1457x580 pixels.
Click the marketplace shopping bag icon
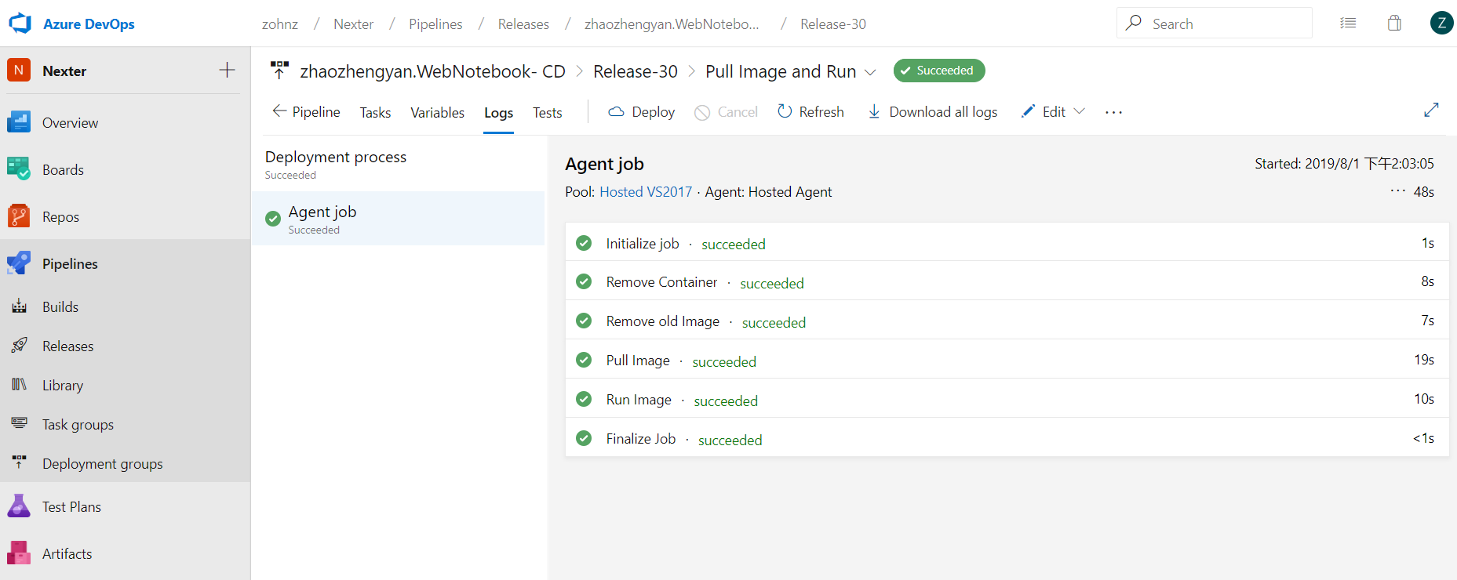click(x=1394, y=24)
